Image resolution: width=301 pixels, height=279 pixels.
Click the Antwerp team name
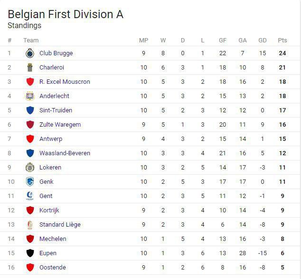point(51,139)
